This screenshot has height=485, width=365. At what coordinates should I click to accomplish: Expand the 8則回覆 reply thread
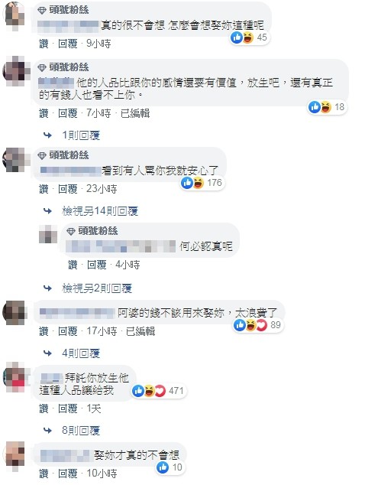81,430
